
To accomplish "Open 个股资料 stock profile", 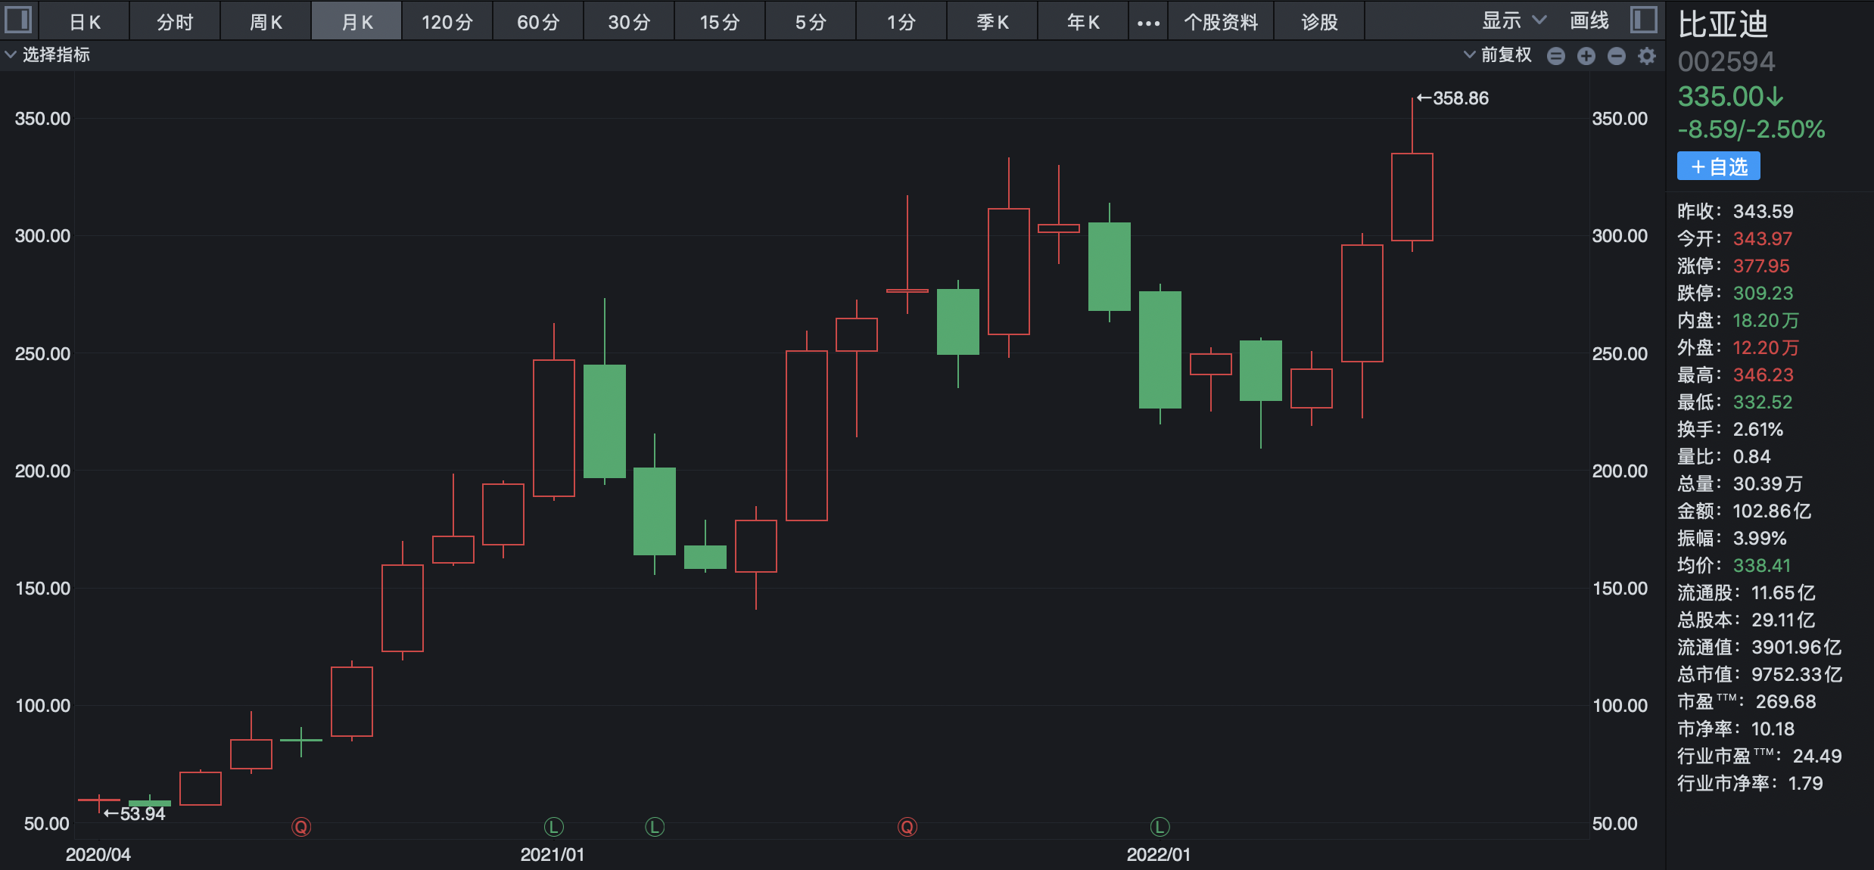I will pyautogui.click(x=1221, y=22).
